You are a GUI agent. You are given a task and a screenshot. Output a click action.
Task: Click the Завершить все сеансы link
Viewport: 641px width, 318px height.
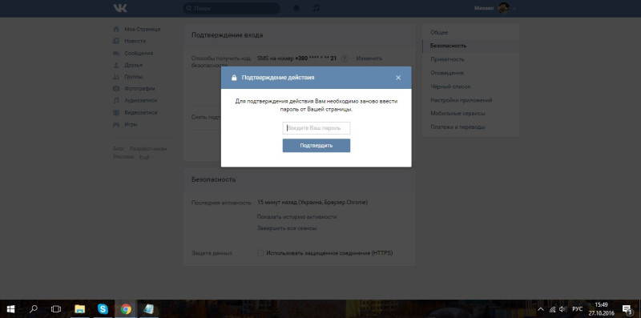287,228
